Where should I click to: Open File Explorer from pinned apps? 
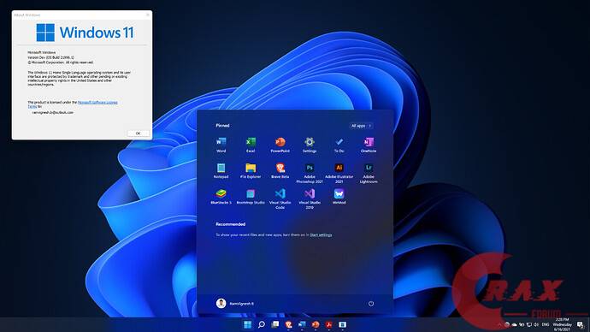pos(251,170)
